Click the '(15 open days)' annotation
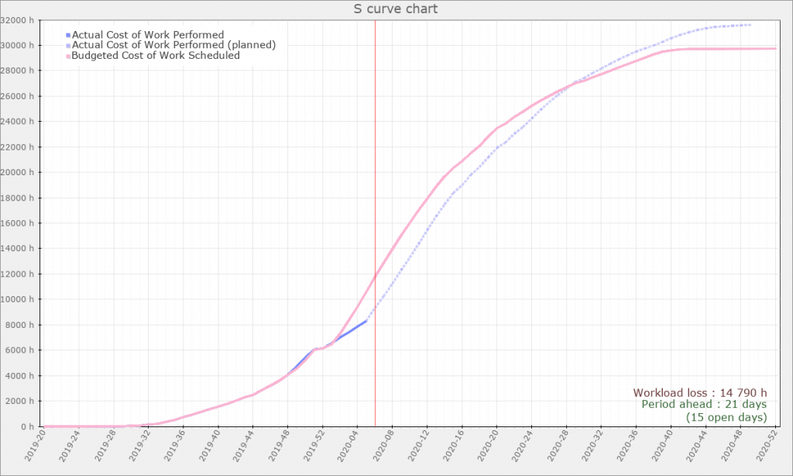 point(726,417)
